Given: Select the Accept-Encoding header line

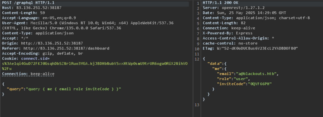Looking at the screenshot, I should (42, 54).
